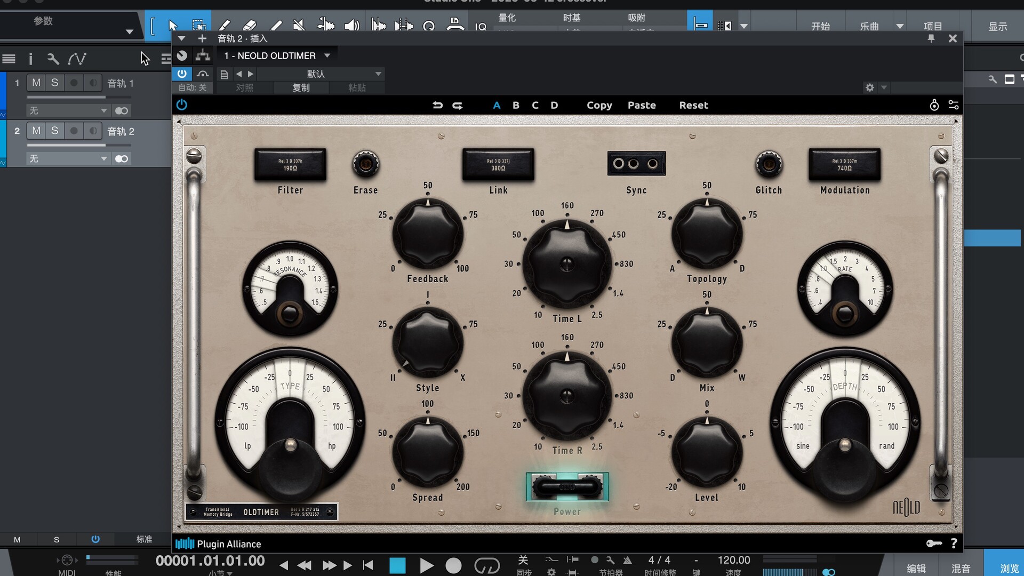1024x576 pixels.
Task: Toggle monitor on 音轨 1
Action: [93, 83]
